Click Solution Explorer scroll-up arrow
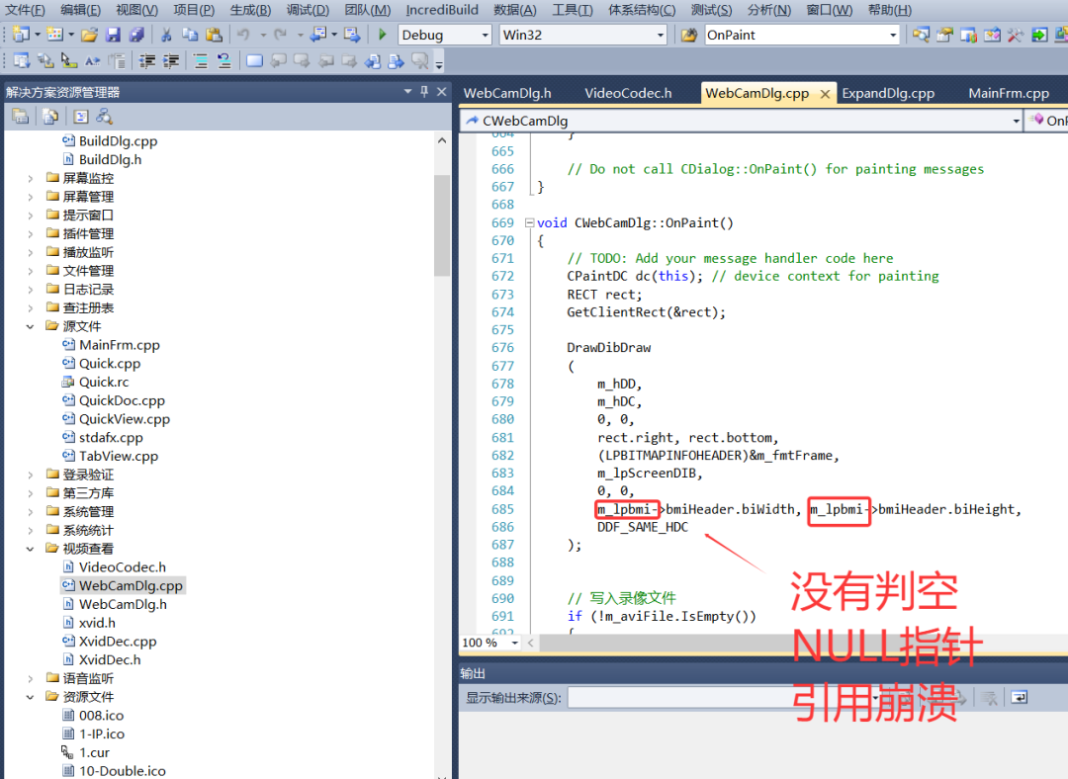1068x779 pixels. pos(442,141)
